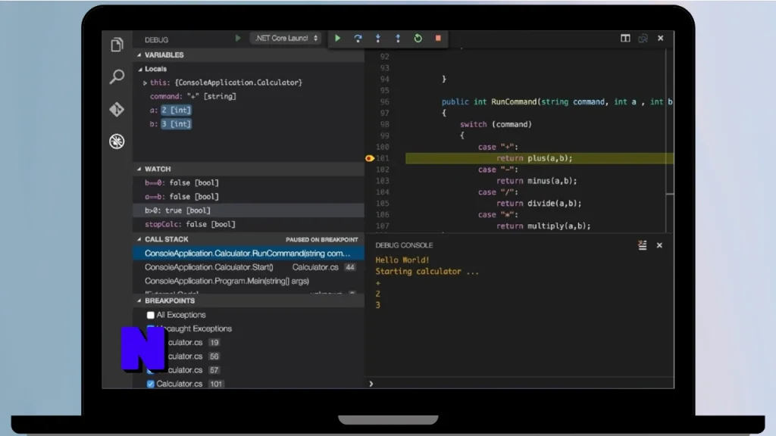The width and height of the screenshot is (776, 436).
Task: Click the Calculator.cs 101 breakpoint label
Action: [179, 384]
